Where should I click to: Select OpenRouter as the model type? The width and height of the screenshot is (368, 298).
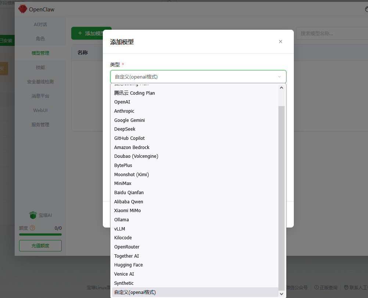tap(127, 247)
